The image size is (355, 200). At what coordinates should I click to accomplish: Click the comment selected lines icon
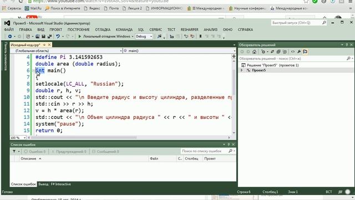186,37
